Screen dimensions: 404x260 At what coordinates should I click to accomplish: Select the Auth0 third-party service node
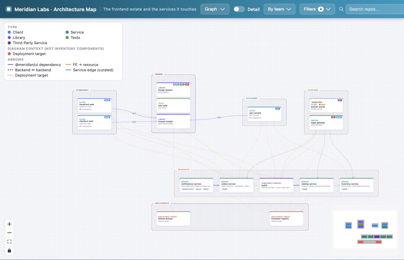pyautogui.click(x=276, y=185)
